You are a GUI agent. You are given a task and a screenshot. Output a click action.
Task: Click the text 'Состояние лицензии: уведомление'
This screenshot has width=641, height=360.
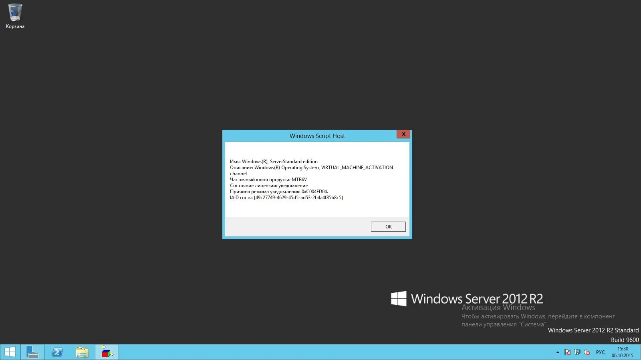[269, 186]
